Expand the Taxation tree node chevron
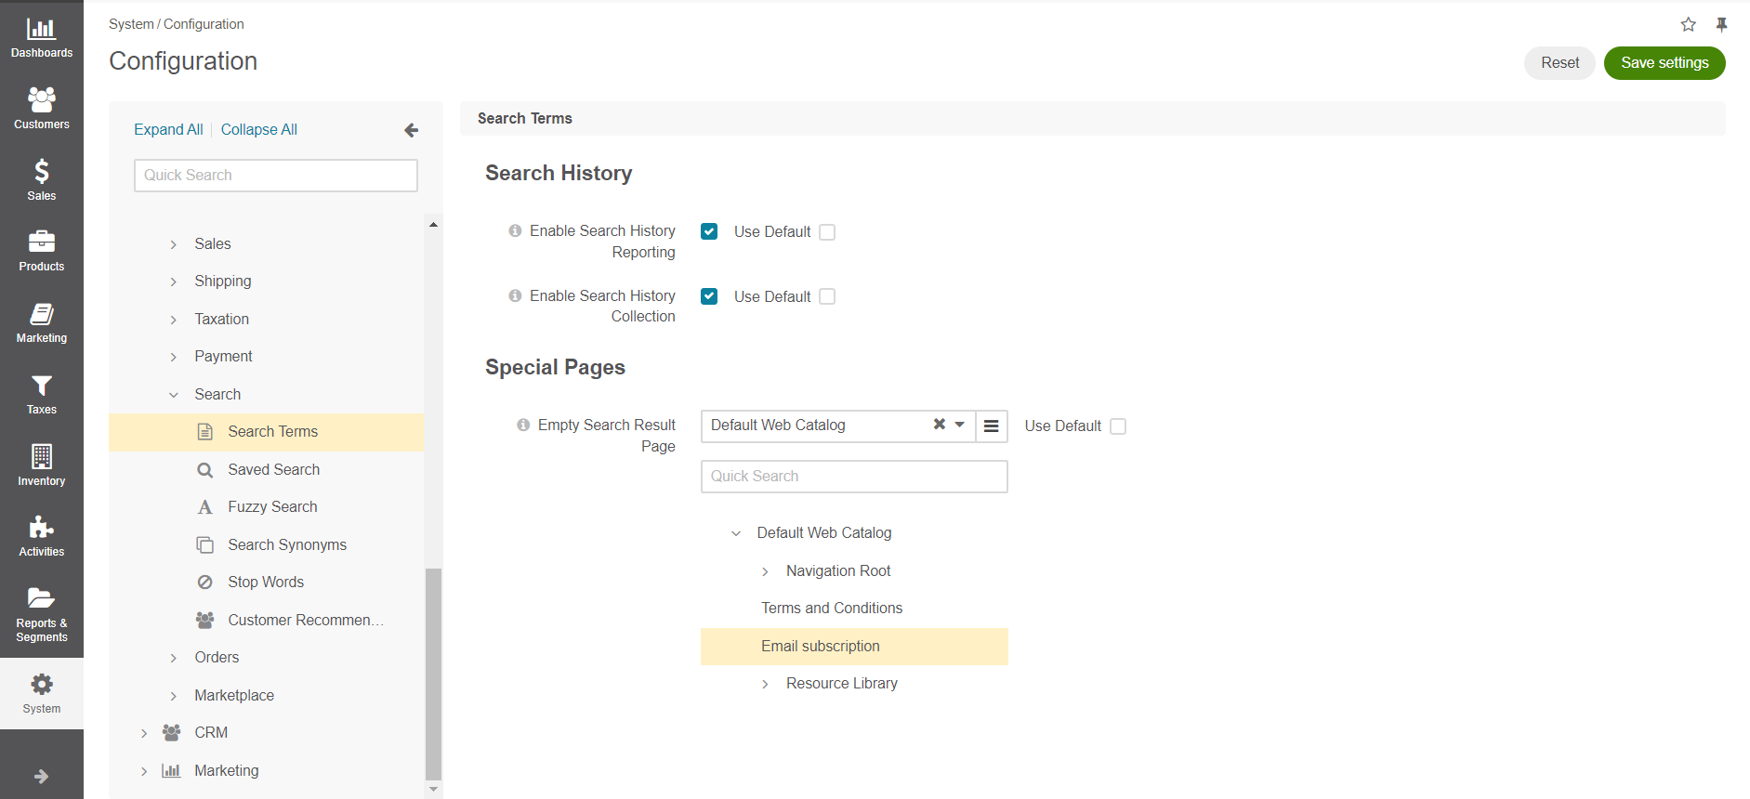The image size is (1750, 799). point(174,320)
